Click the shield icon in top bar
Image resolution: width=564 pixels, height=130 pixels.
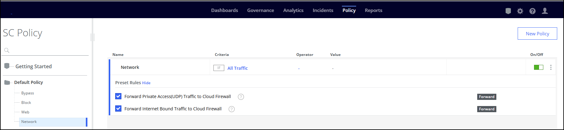pyautogui.click(x=508, y=11)
